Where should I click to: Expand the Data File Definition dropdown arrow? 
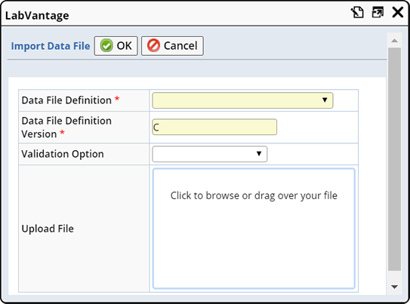click(325, 100)
